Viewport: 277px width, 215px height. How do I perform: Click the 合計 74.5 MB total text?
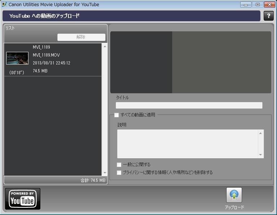pyautogui.click(x=93, y=180)
